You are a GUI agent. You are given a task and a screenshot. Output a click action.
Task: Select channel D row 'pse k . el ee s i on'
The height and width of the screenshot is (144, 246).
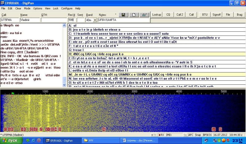pyautogui.click(x=157, y=38)
